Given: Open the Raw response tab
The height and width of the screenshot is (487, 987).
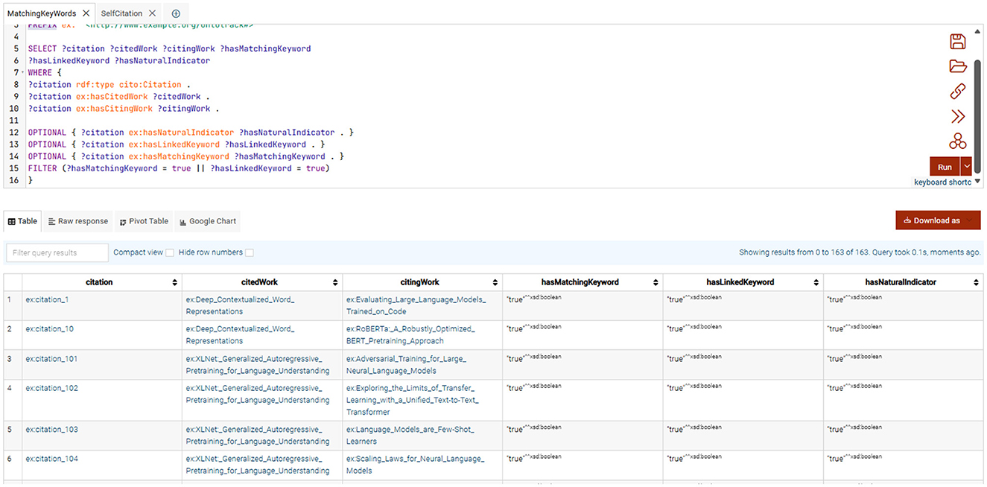Looking at the screenshot, I should pyautogui.click(x=77, y=221).
